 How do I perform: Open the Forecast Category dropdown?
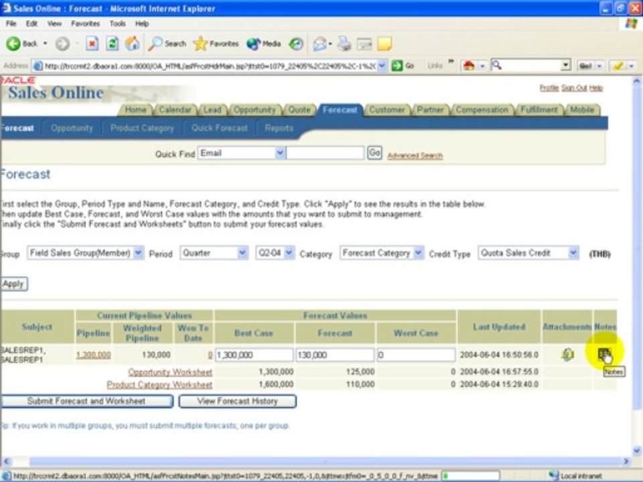418,253
